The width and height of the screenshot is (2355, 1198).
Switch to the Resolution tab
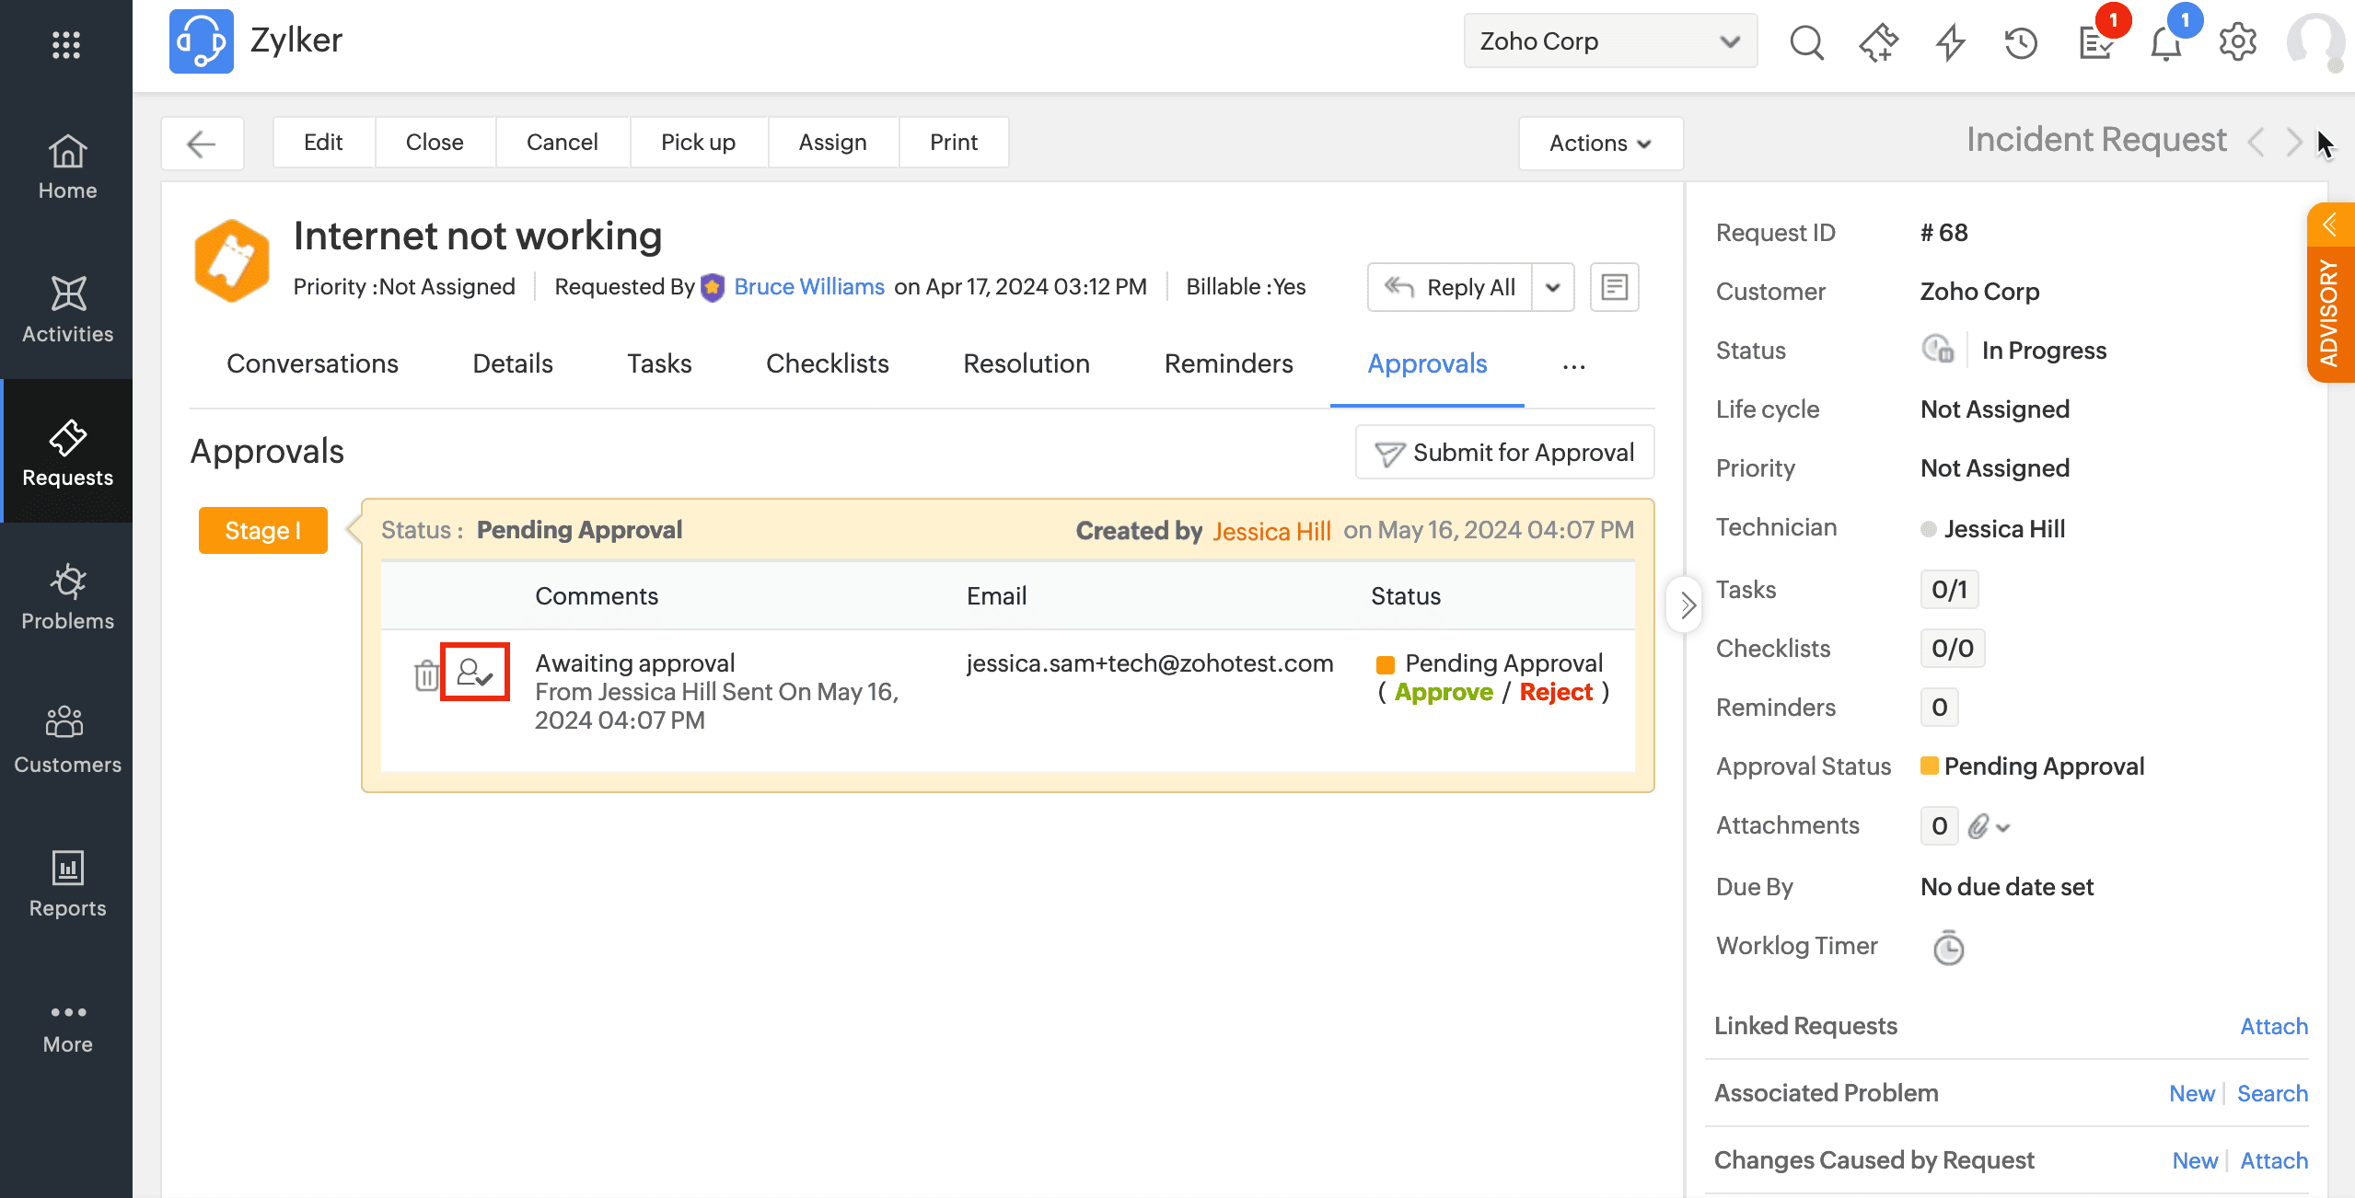(x=1026, y=363)
